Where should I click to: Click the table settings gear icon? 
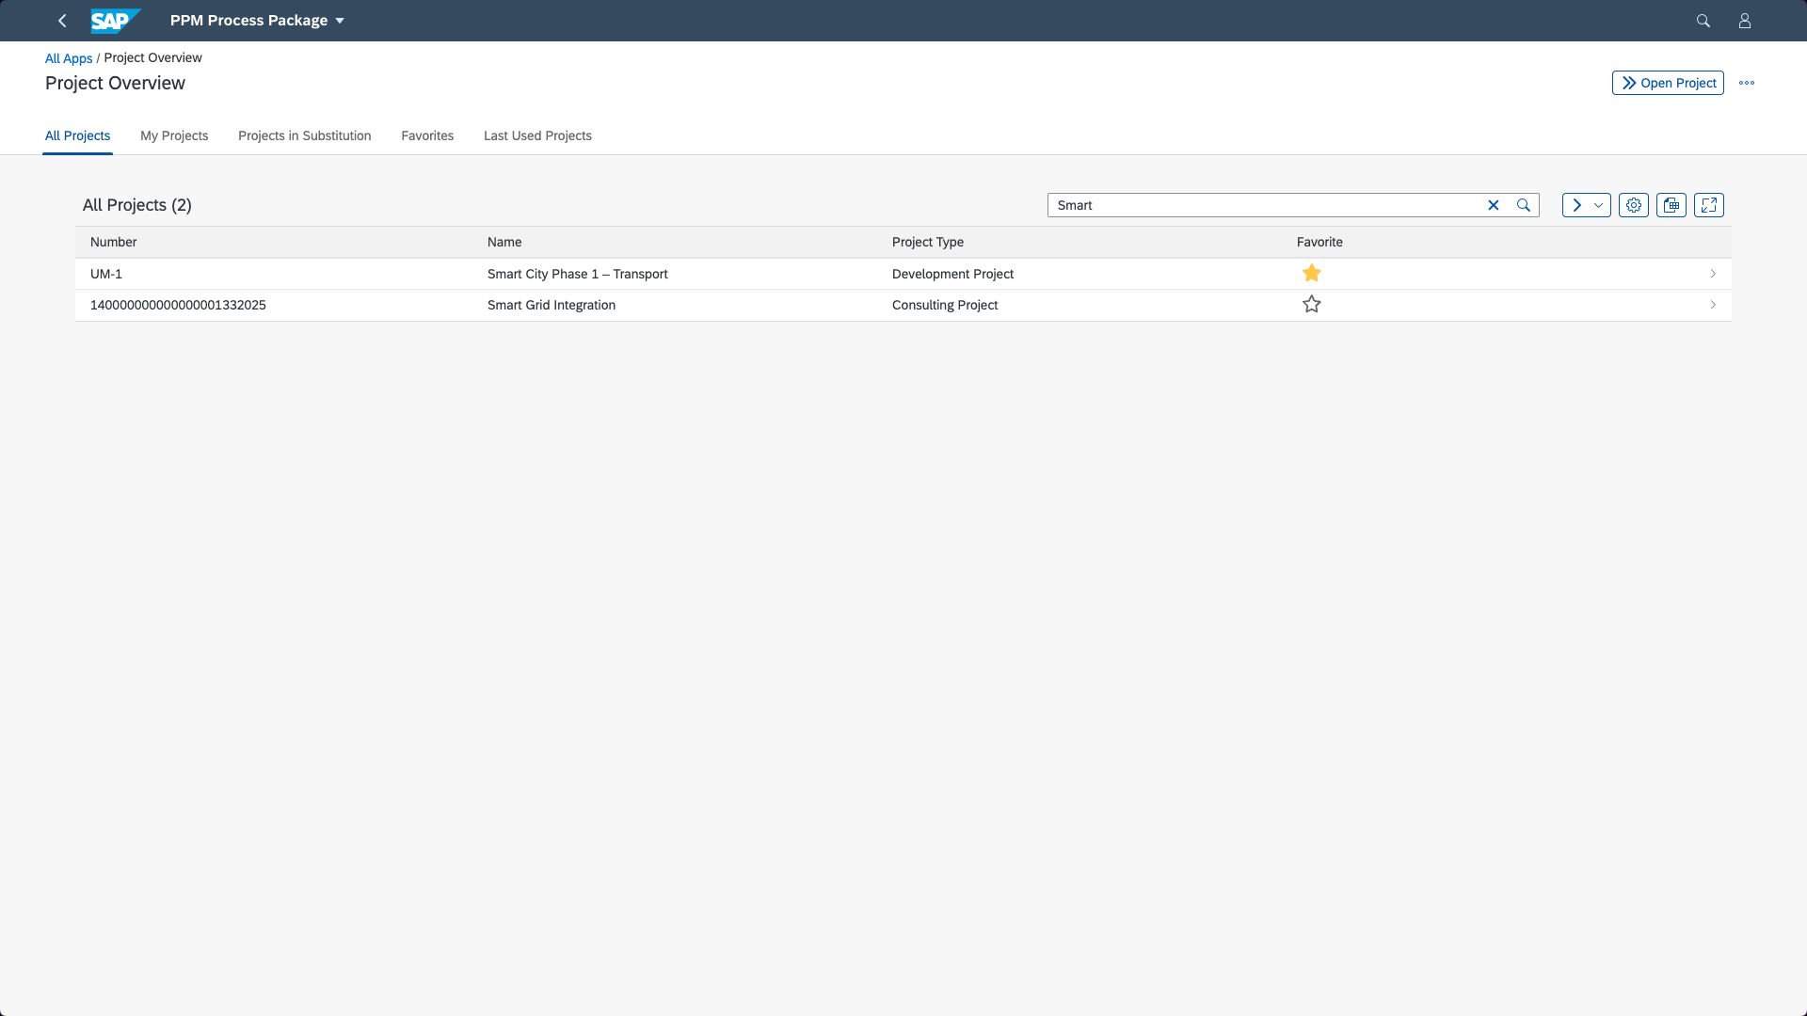(1633, 205)
